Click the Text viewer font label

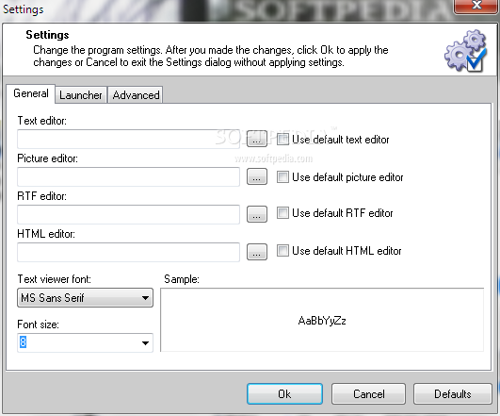(x=54, y=279)
